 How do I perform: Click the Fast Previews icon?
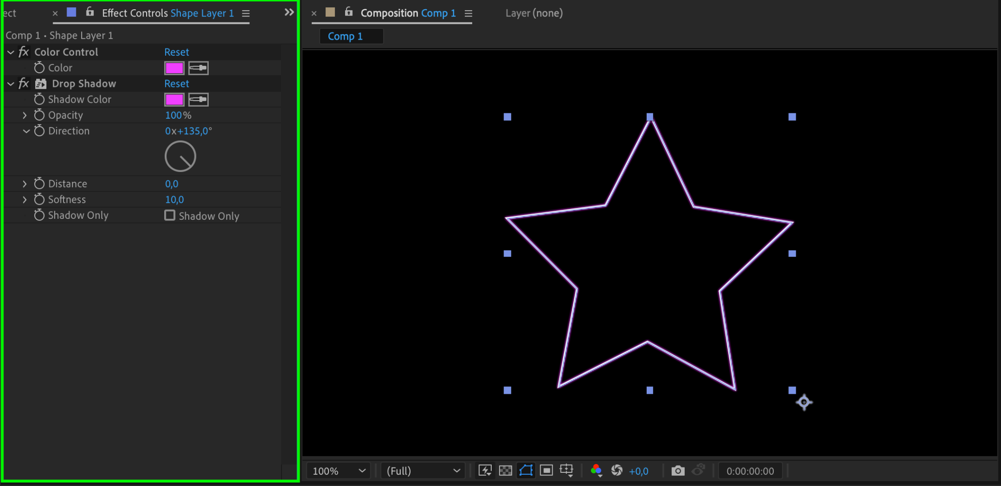pos(485,470)
